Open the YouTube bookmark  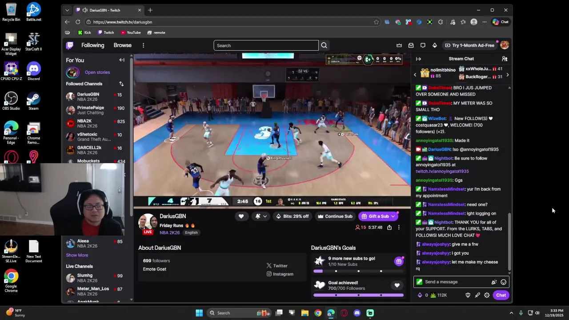click(x=131, y=32)
